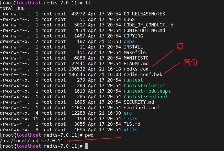
Task: Click the ll command on first line
Action: point(88,3)
